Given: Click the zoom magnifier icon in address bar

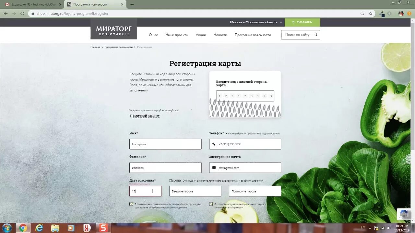Looking at the screenshot, I should click(x=362, y=13).
